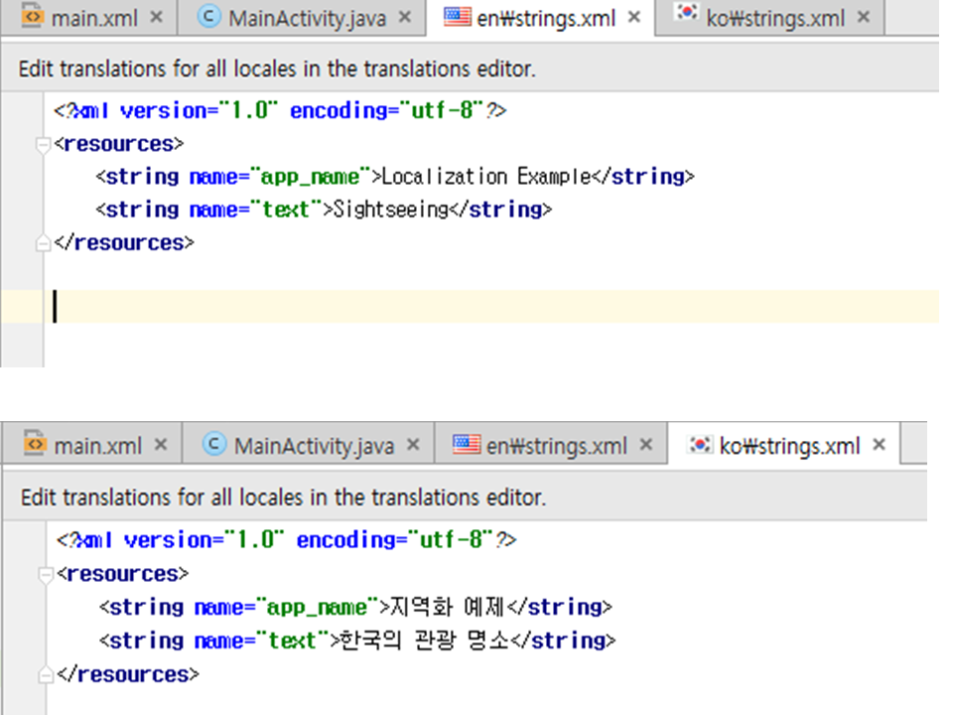Close the ko\strings.xml tab in lower editor
The width and height of the screenshot is (953, 715).
click(879, 445)
